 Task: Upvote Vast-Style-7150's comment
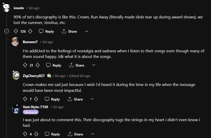[x=25, y=134]
